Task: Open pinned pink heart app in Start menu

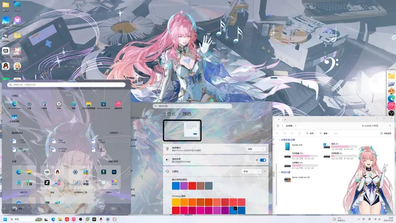Action: pos(118,104)
